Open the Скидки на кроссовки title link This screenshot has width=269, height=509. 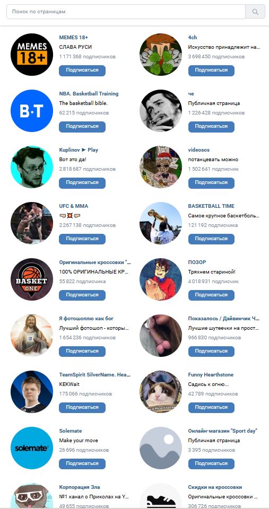(x=215, y=487)
